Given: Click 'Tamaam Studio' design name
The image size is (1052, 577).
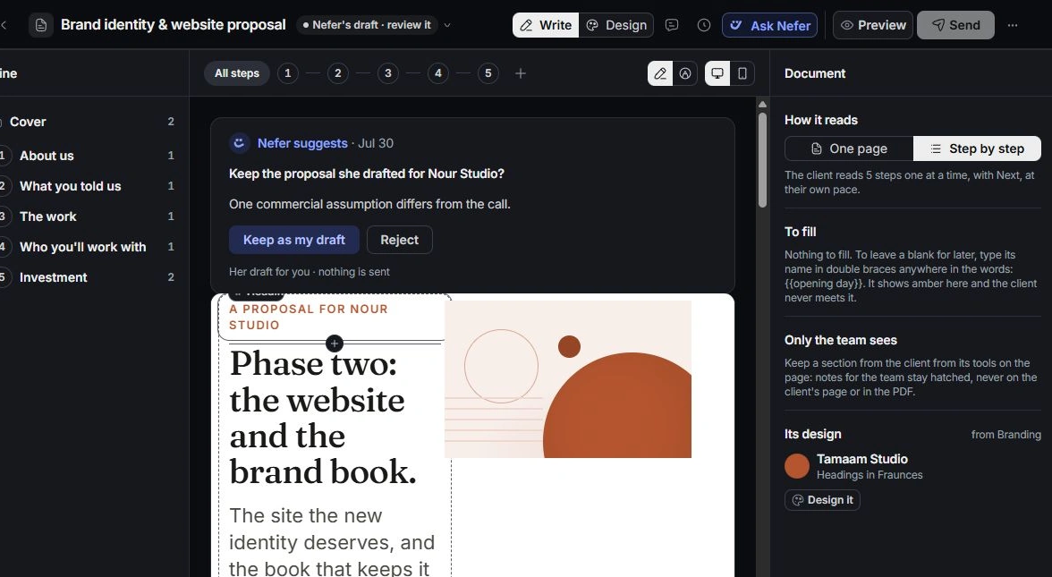Looking at the screenshot, I should pyautogui.click(x=862, y=459).
